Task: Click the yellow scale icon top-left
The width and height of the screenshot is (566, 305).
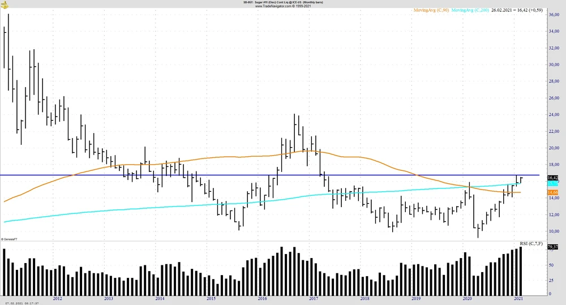Action: 6,4
